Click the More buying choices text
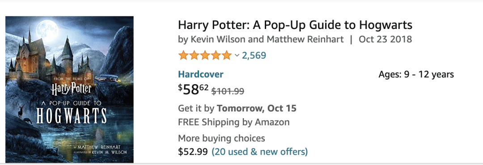Image resolution: width=483 pixels, height=165 pixels. tap(221, 138)
